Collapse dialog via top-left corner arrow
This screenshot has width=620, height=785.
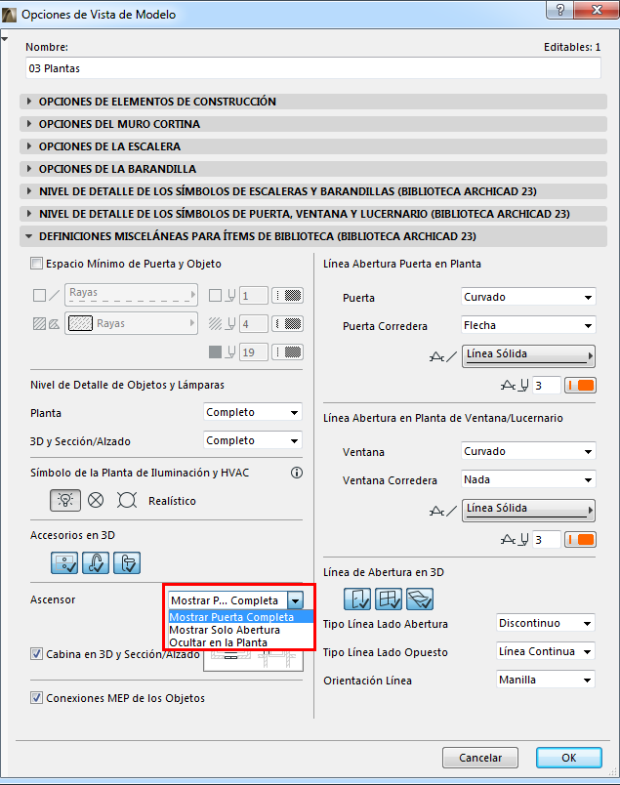click(5, 38)
